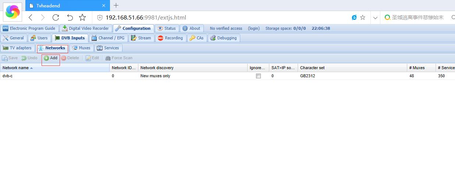Viewport: 455px width, 188px height.
Task: Click the (login) link
Action: pos(254,28)
